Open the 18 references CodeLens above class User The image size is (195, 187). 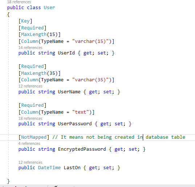[19, 2]
